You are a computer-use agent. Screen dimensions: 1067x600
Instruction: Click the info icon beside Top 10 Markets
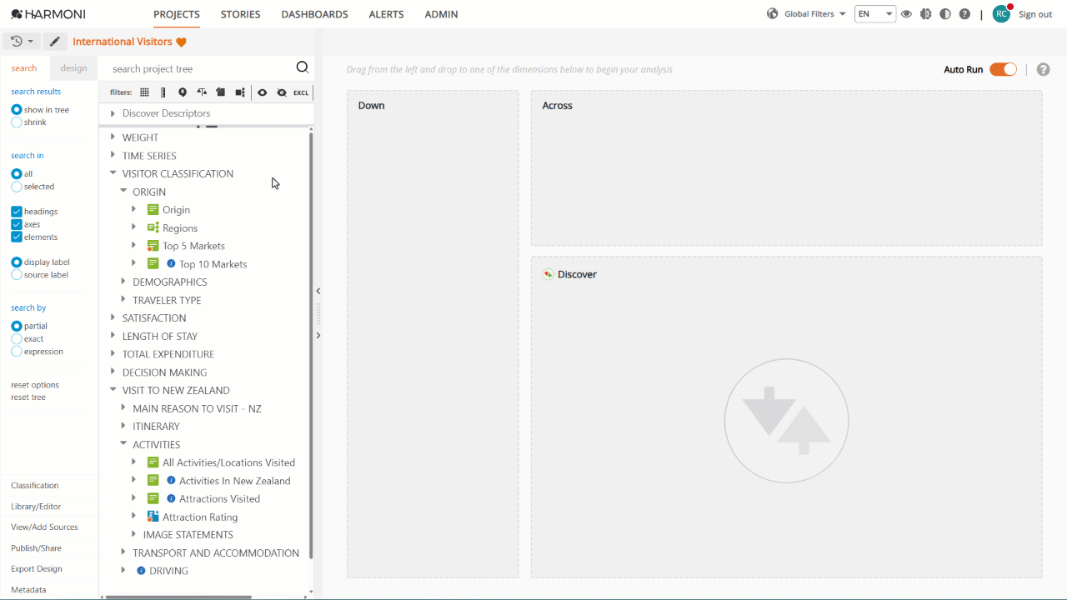171,264
